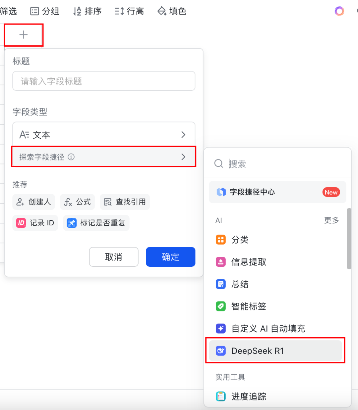Expand 探索字段捷径 shortcut options

tap(104, 157)
